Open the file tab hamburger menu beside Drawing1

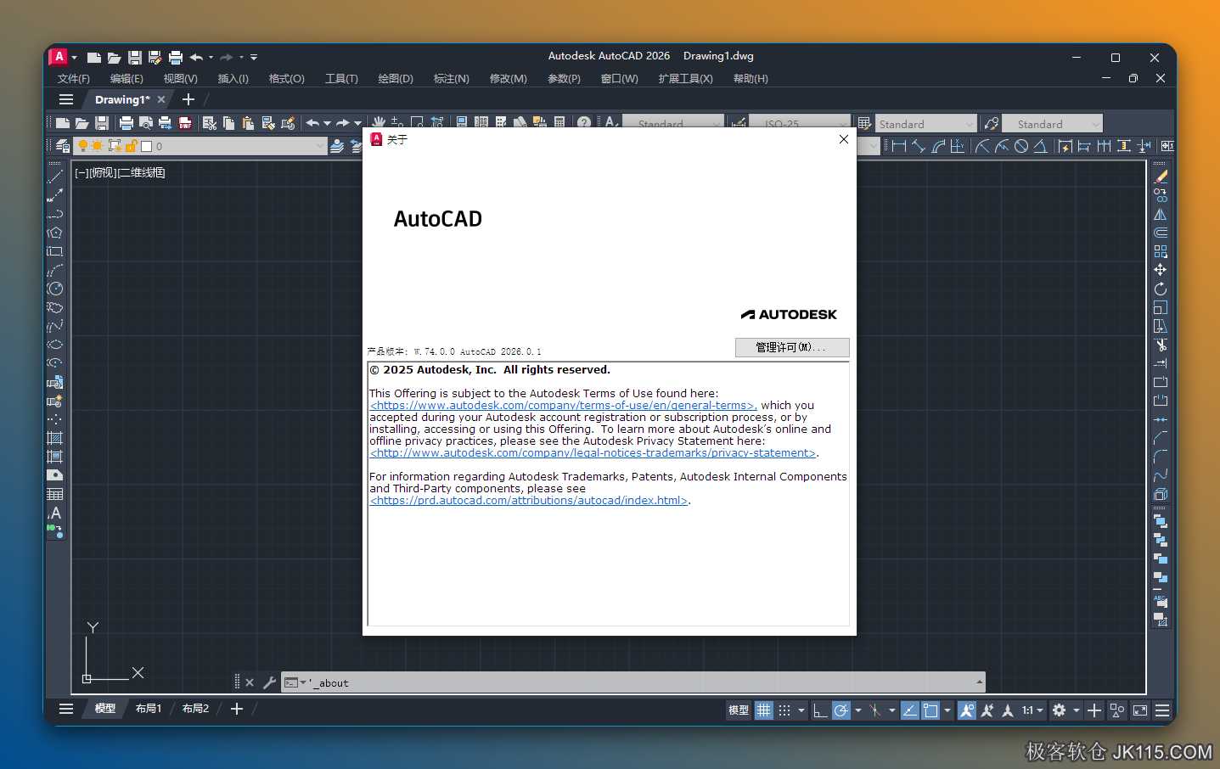66,99
